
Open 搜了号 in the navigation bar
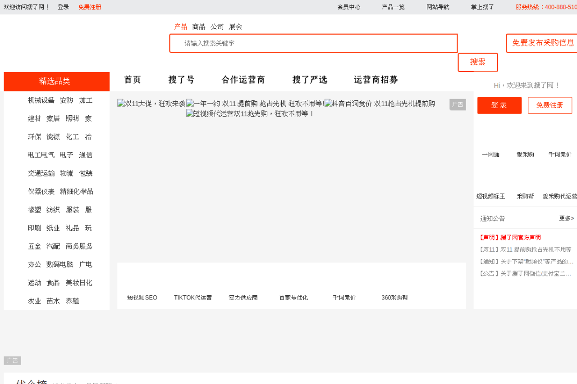coord(181,80)
